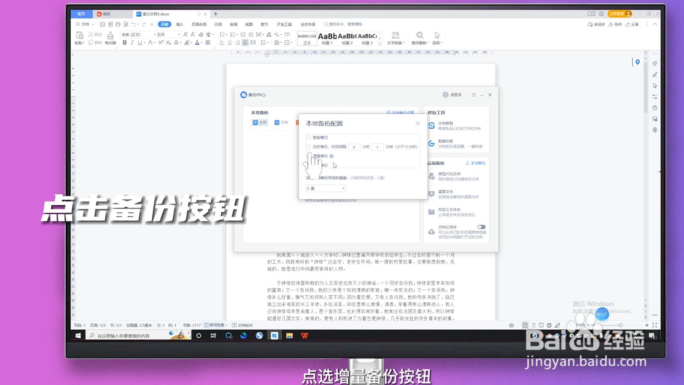This screenshot has width=684, height=385.
Task: Apply Superscript formatting
Action: point(161,43)
